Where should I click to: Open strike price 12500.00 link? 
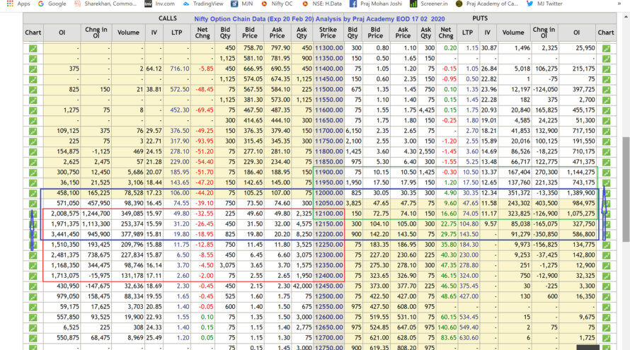[328, 296]
